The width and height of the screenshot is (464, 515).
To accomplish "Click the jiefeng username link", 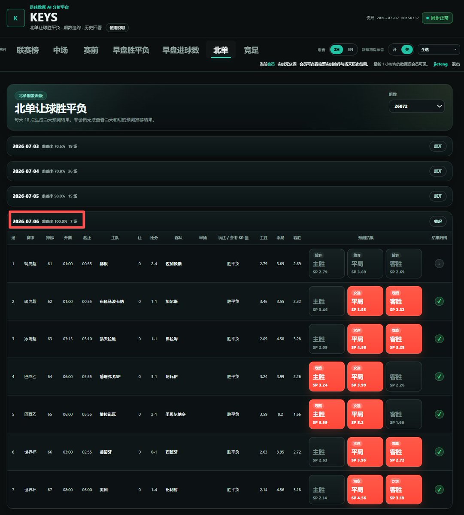I will [x=440, y=64].
